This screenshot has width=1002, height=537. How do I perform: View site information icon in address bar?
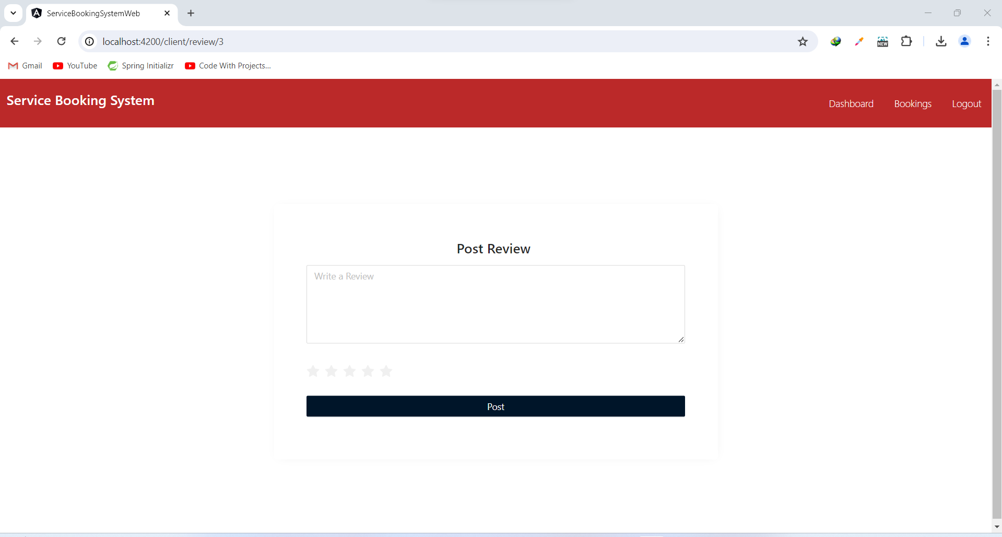(x=90, y=41)
